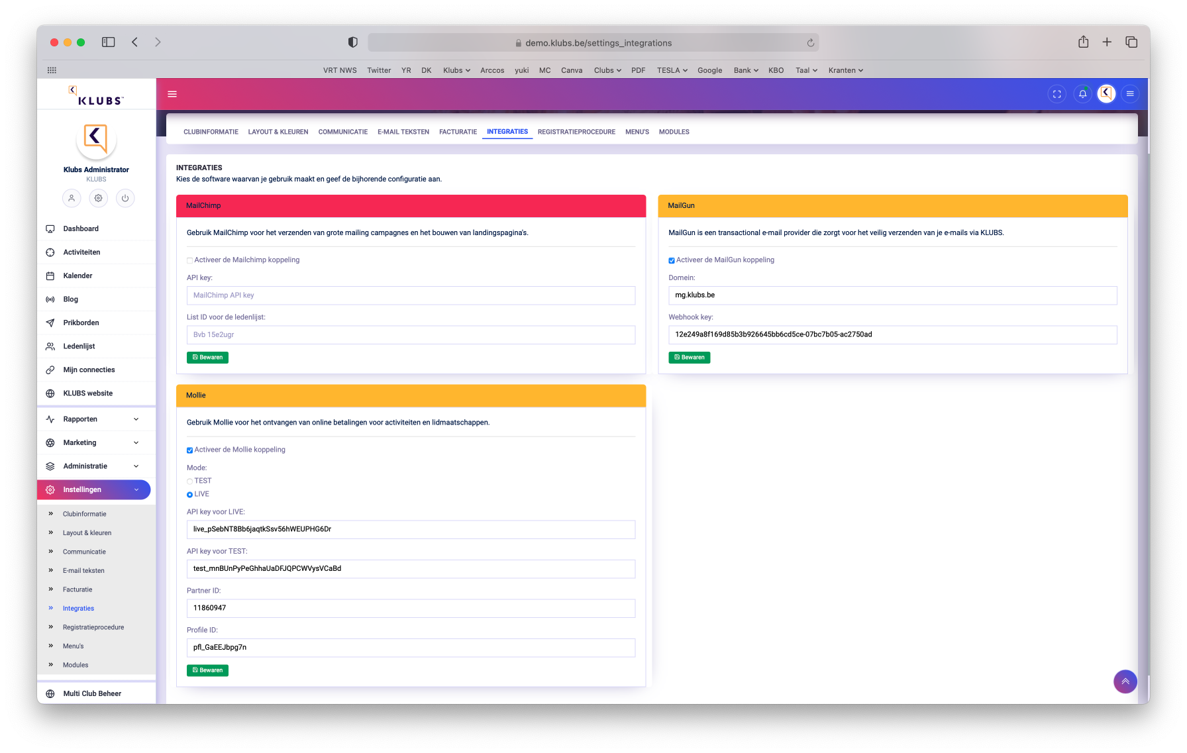The height and width of the screenshot is (753, 1187).
Task: Click the MailChimp API key field
Action: point(411,295)
